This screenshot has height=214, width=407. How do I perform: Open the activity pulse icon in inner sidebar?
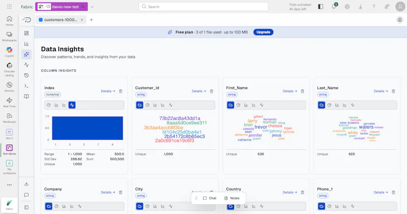(x=26, y=65)
